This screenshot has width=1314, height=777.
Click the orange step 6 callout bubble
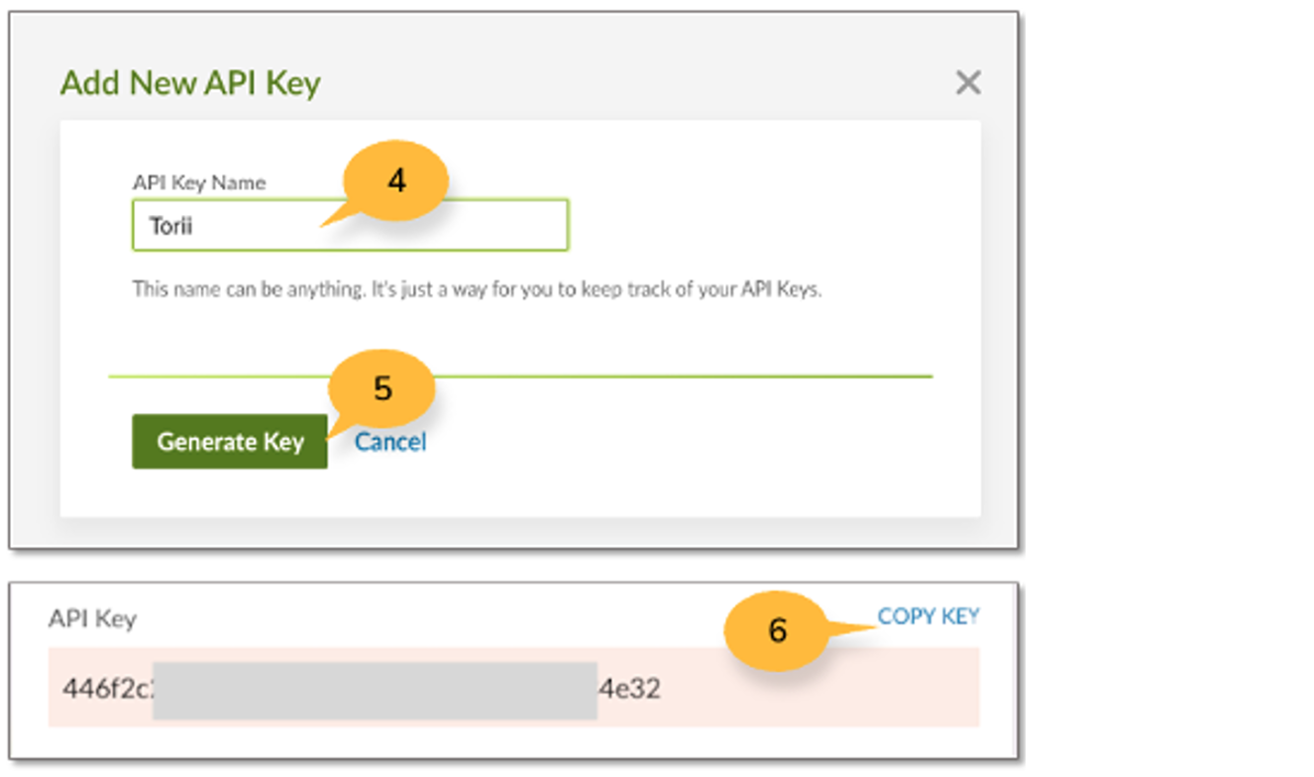pos(777,630)
